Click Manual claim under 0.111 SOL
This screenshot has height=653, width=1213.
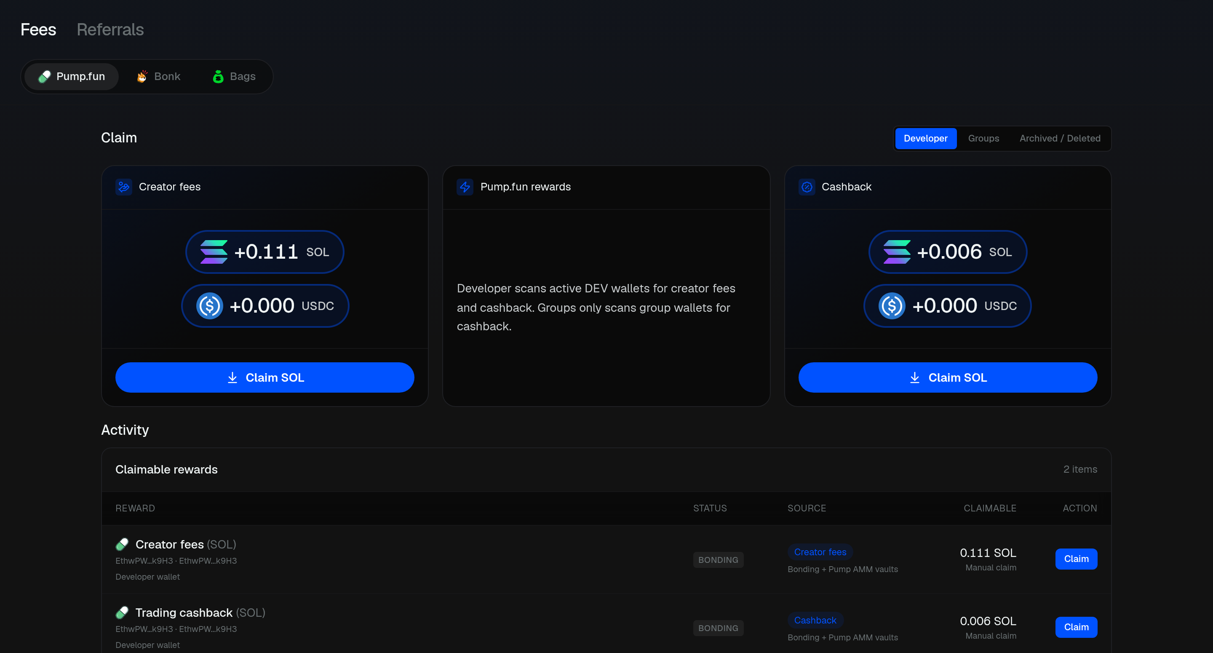[991, 568]
